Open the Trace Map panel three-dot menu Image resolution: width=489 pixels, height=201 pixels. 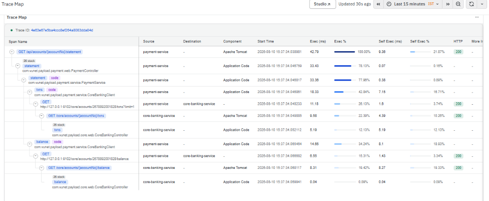pos(477,18)
